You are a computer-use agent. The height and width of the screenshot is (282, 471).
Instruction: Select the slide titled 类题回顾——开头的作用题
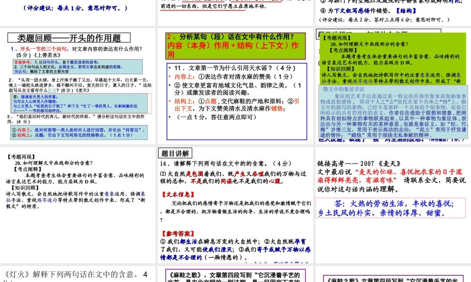(x=78, y=86)
